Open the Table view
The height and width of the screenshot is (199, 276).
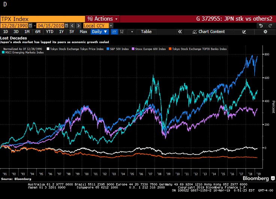tap(146, 32)
